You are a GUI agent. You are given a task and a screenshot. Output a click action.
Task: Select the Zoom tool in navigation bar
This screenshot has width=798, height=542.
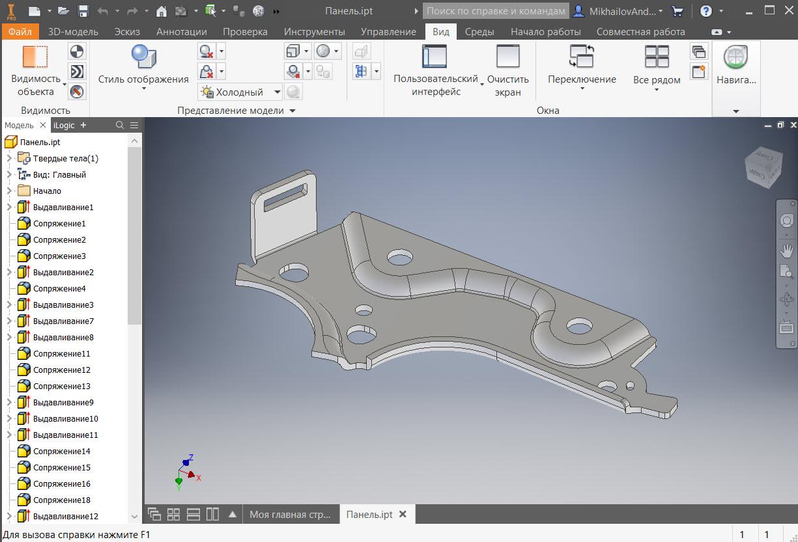coord(787,273)
